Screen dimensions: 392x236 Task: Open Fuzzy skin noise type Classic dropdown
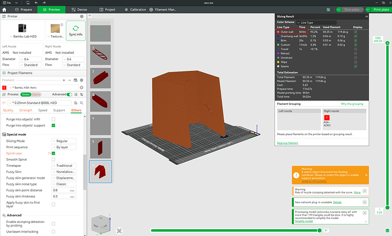click(x=64, y=184)
